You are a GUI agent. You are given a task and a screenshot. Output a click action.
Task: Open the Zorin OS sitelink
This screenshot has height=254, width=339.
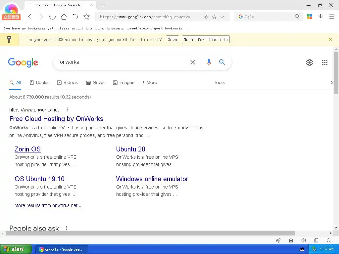coord(27,149)
